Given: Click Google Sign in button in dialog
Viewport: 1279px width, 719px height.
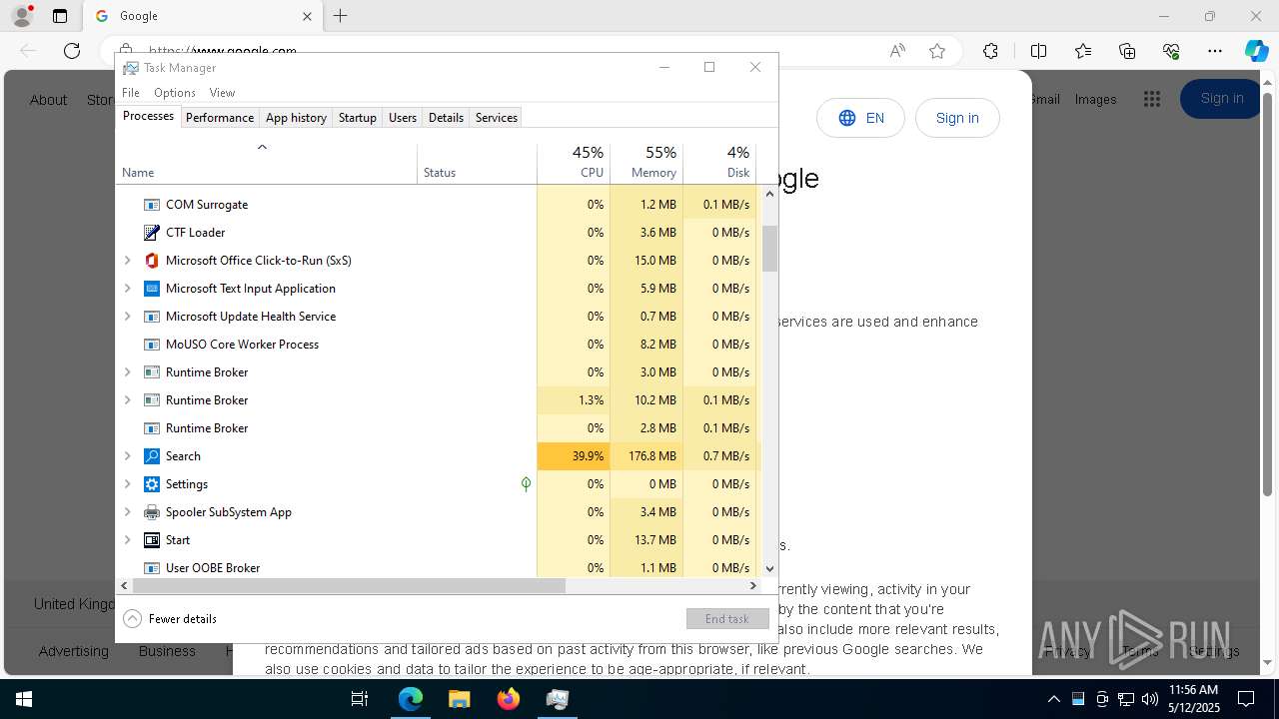Looking at the screenshot, I should (957, 118).
